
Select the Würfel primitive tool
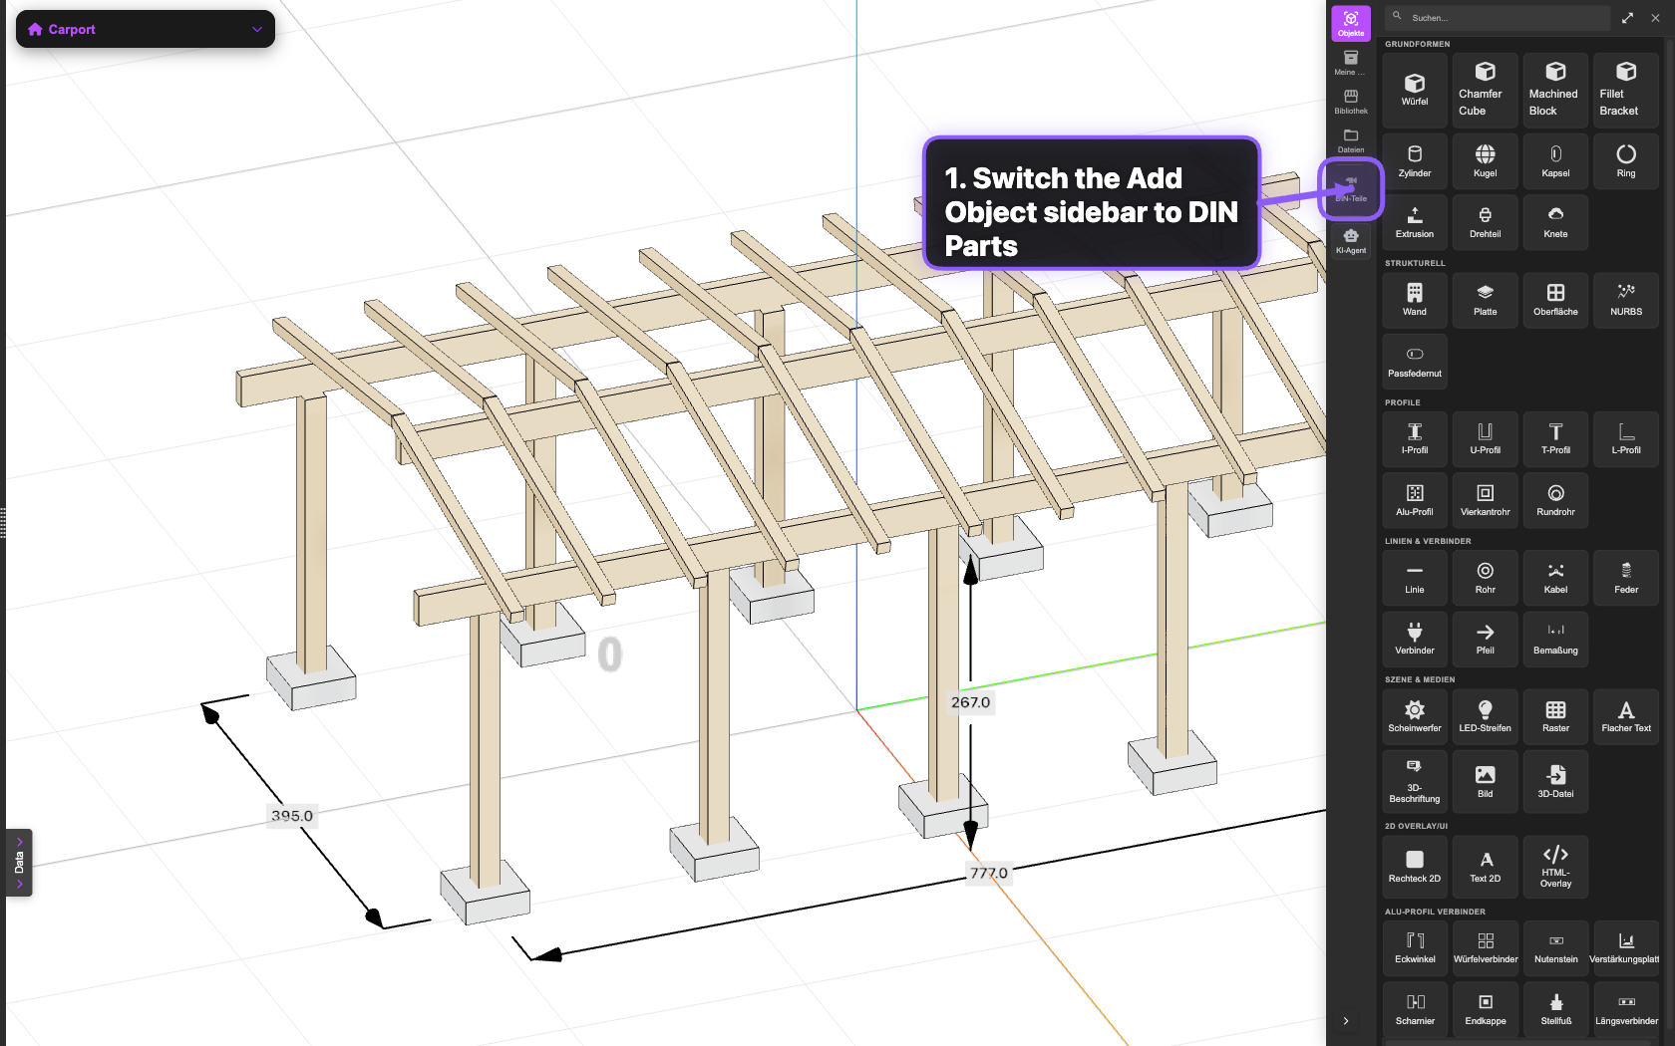pos(1414,90)
